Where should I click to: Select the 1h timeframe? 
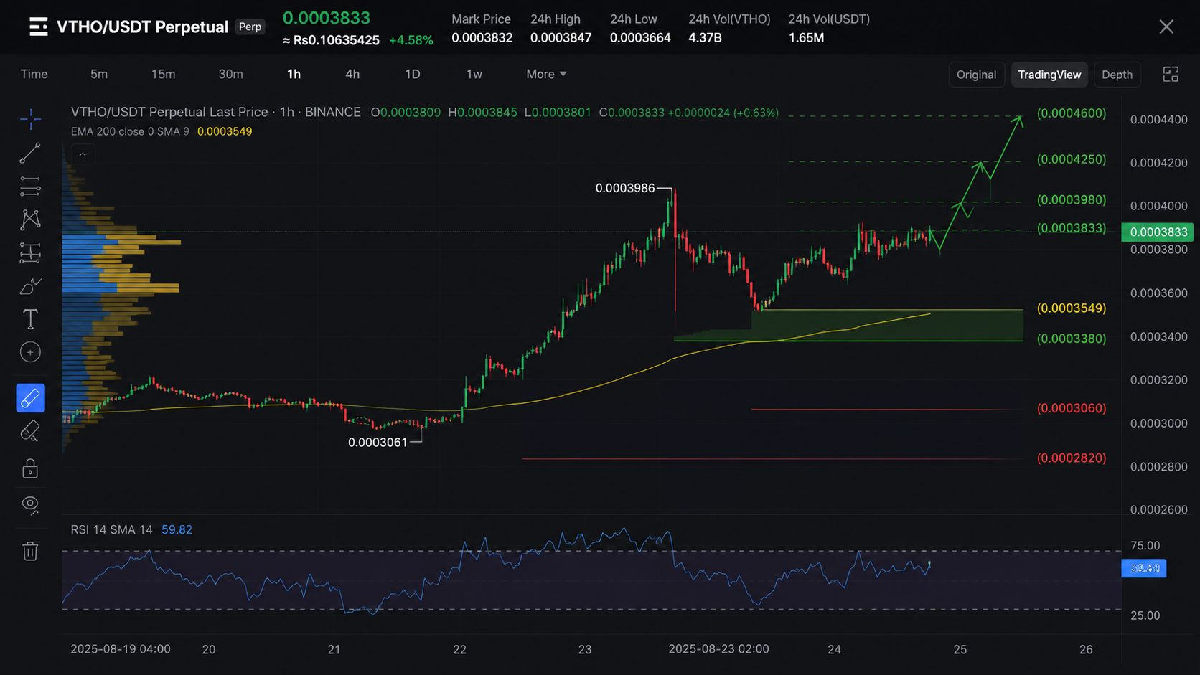(x=294, y=74)
